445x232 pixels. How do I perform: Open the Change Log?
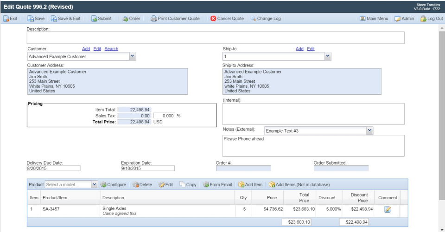[x=265, y=18]
